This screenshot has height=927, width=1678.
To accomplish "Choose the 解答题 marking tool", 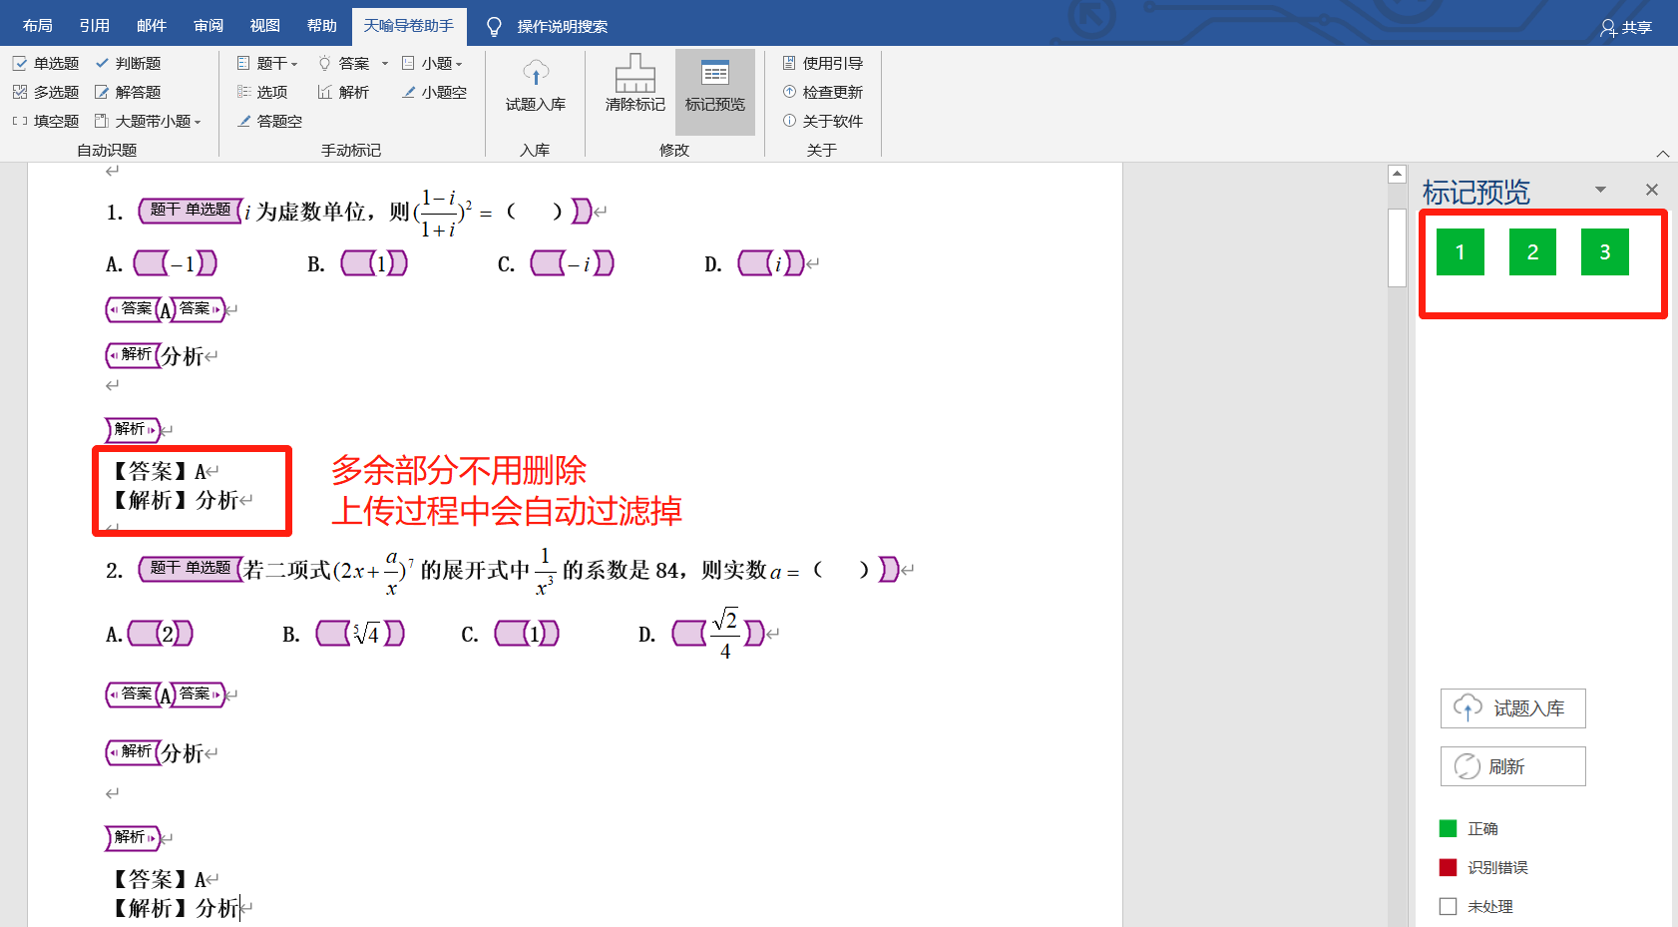I will pos(102,93).
